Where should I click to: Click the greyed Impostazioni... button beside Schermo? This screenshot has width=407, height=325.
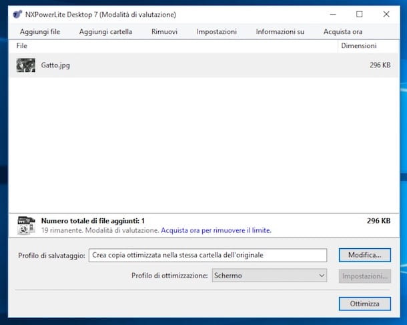coord(364,276)
